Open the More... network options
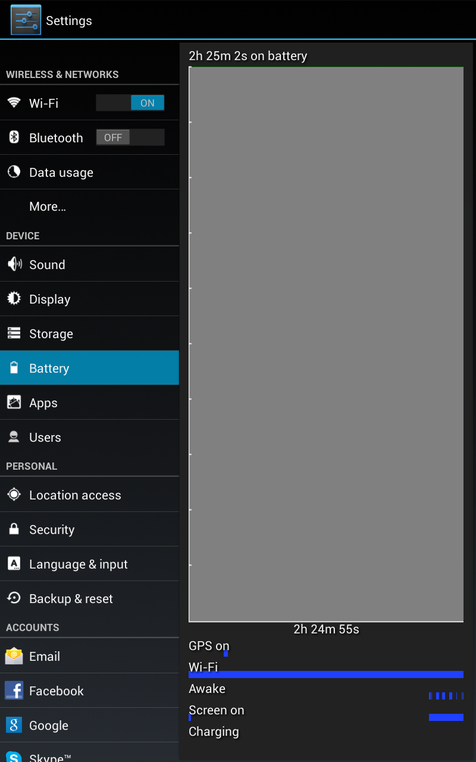476x762 pixels. pyautogui.click(x=89, y=207)
